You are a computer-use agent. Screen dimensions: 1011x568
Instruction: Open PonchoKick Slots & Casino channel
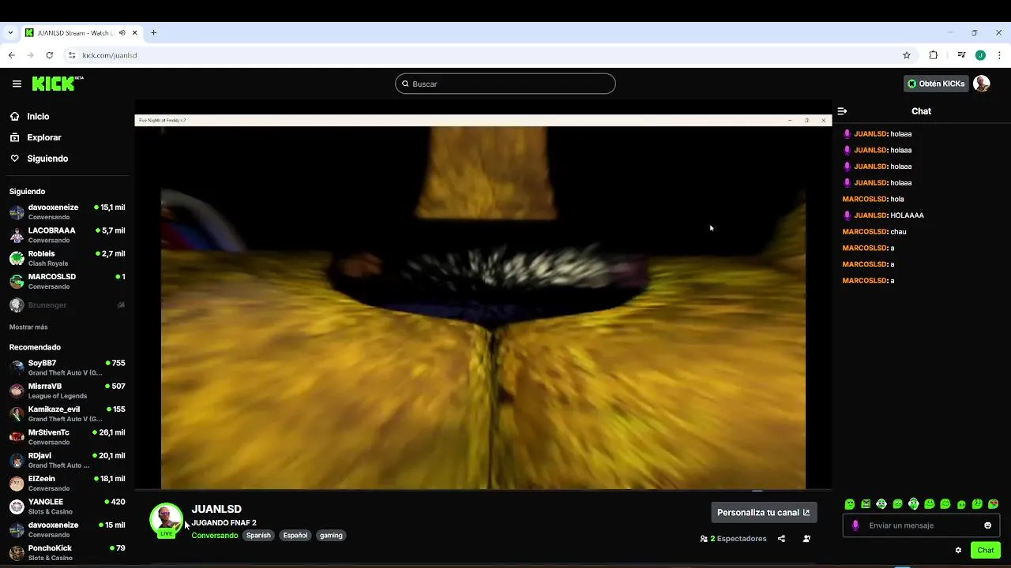67,553
